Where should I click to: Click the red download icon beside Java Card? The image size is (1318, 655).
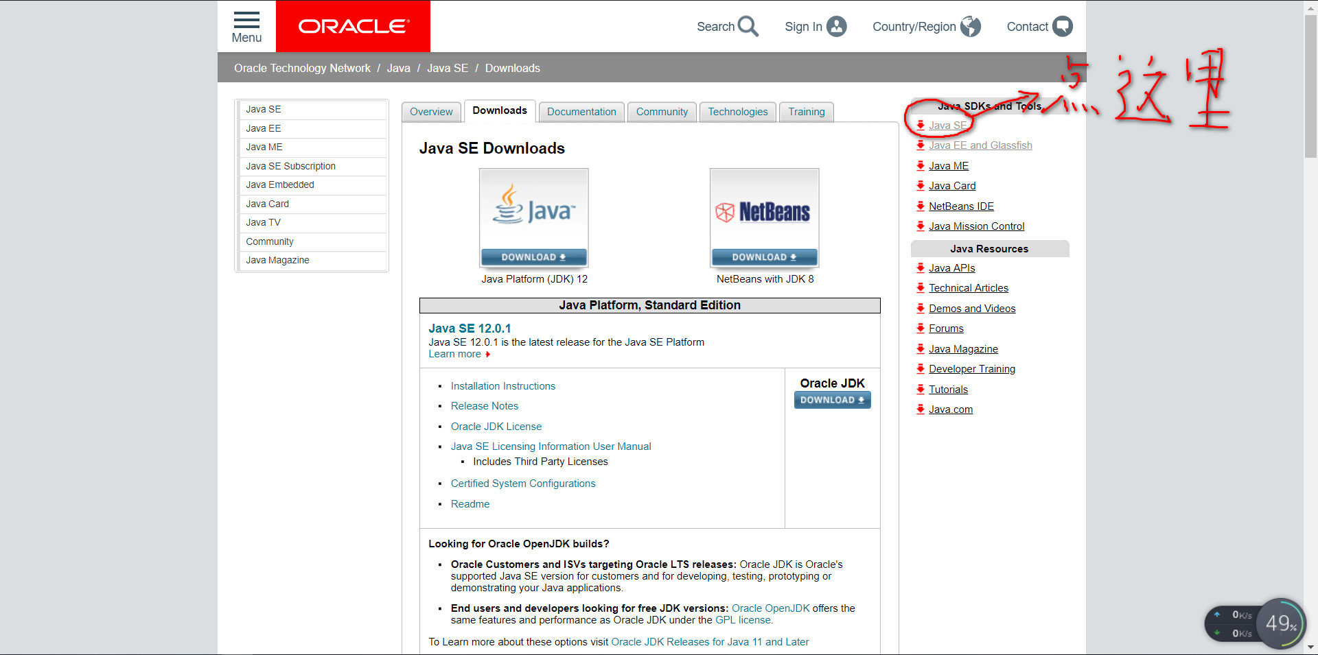(x=921, y=185)
